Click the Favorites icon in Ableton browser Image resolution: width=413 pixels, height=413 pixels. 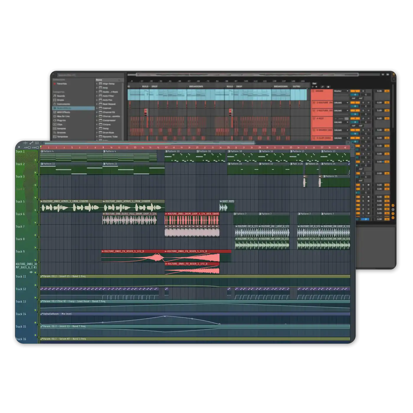click(x=55, y=84)
